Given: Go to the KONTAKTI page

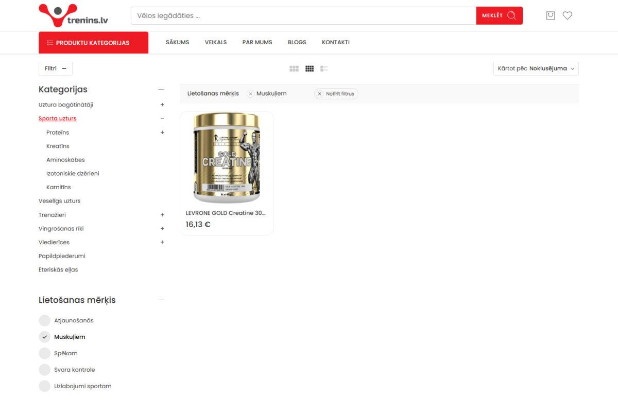Looking at the screenshot, I should pyautogui.click(x=336, y=42).
